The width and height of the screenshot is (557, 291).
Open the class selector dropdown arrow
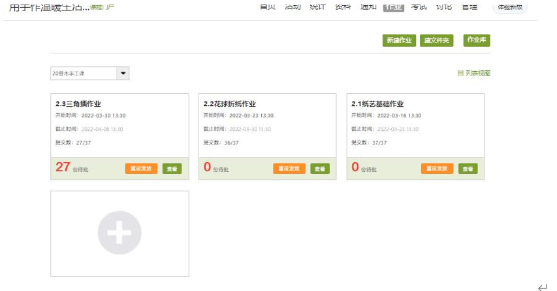point(123,74)
